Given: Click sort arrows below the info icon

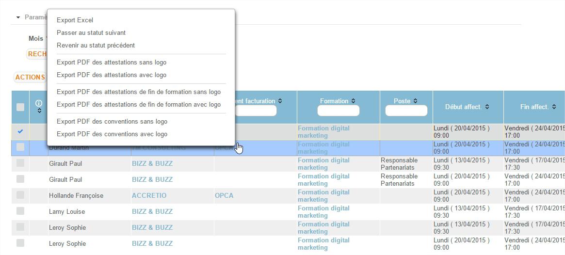Looking at the screenshot, I should click(39, 111).
